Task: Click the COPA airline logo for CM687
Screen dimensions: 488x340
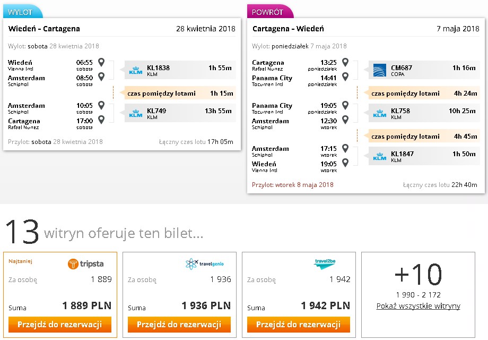Action: [x=379, y=71]
